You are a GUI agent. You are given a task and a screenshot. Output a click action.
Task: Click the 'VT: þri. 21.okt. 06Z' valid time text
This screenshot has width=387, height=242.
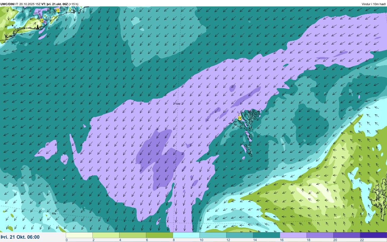pos(55,4)
